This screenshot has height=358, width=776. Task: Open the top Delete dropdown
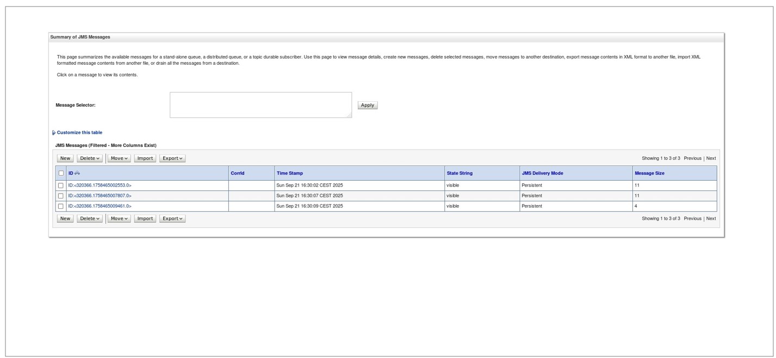pyautogui.click(x=90, y=158)
